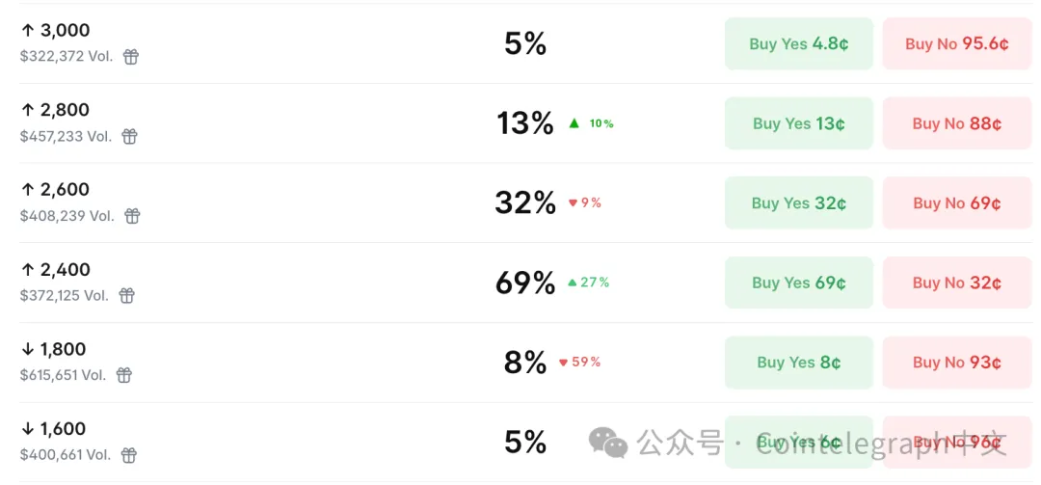Hit Buy Yes 69¢ for 2,400

[x=798, y=283]
